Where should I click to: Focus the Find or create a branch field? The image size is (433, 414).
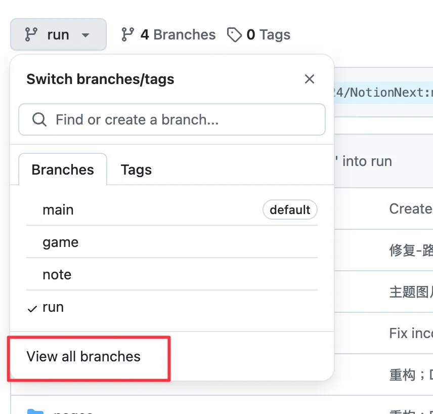pyautogui.click(x=172, y=119)
